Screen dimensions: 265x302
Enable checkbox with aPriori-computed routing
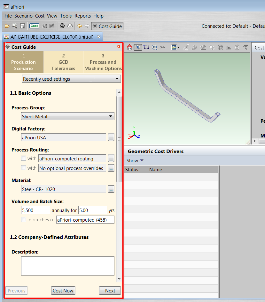tap(24, 158)
